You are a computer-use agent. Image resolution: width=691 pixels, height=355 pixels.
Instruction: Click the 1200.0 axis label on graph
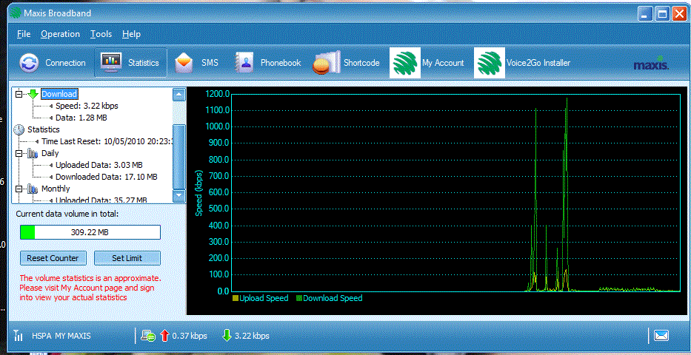[217, 94]
